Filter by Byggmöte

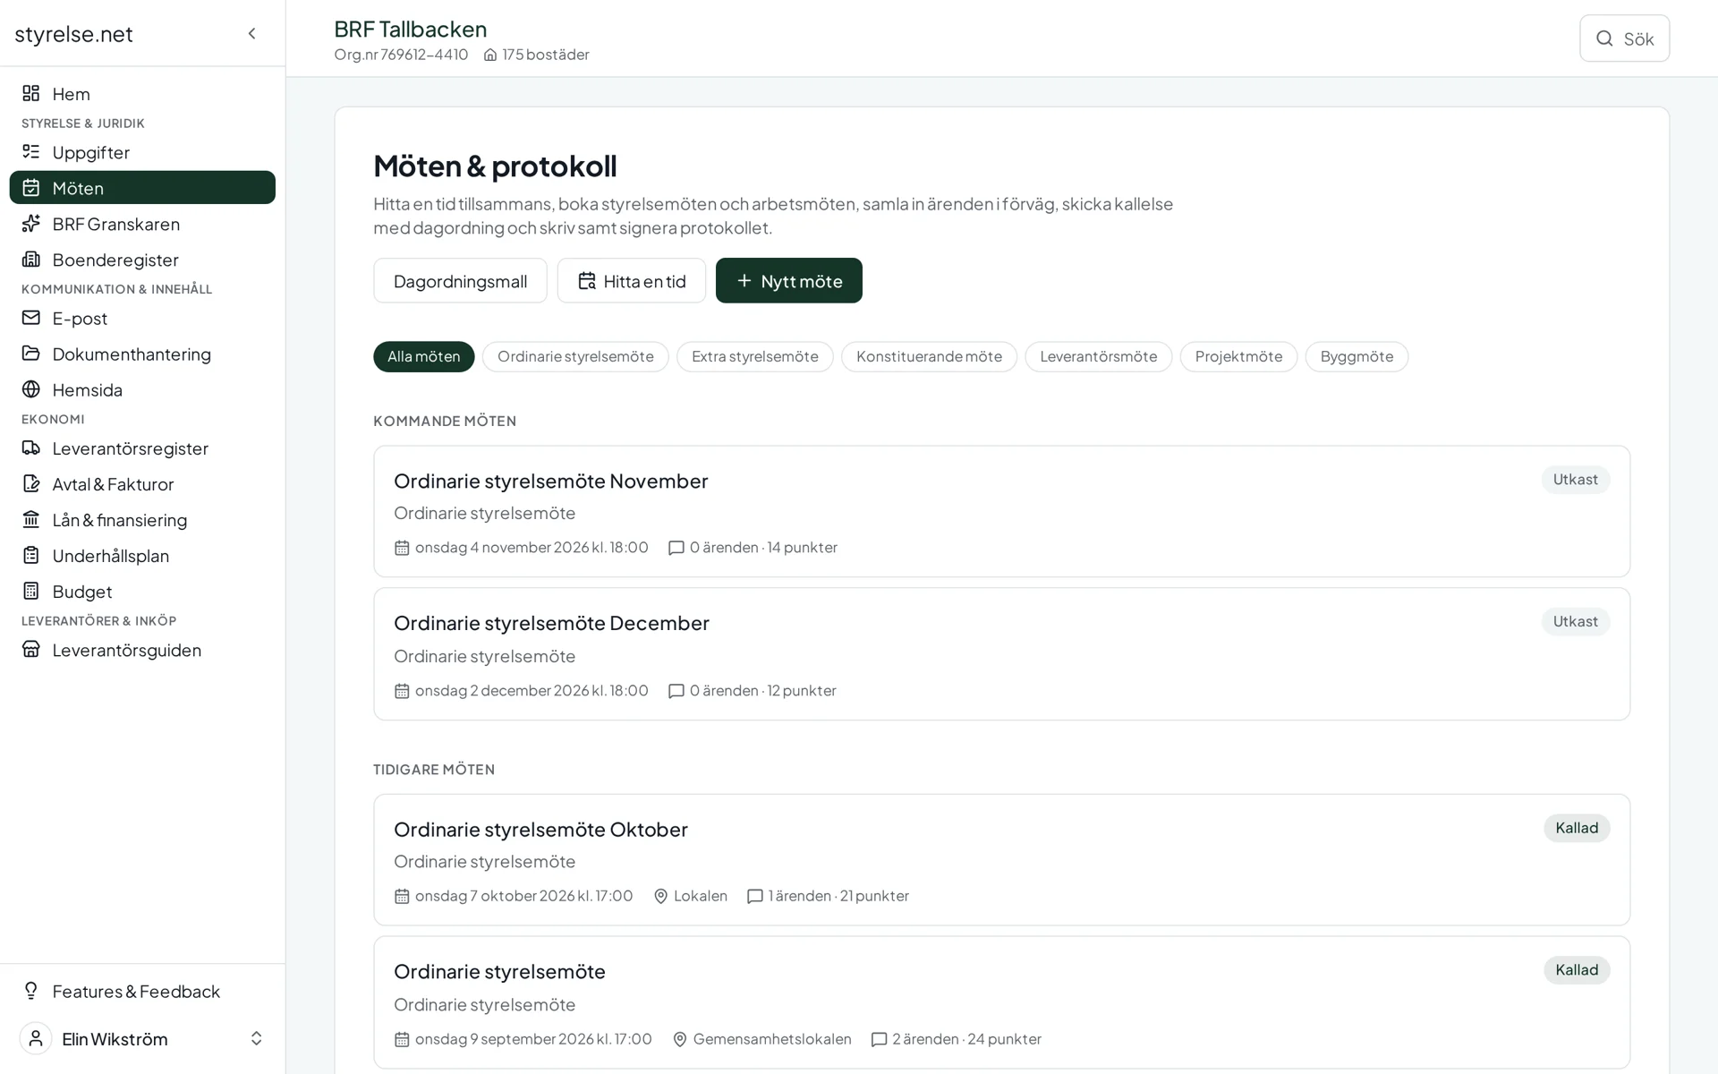(1357, 356)
